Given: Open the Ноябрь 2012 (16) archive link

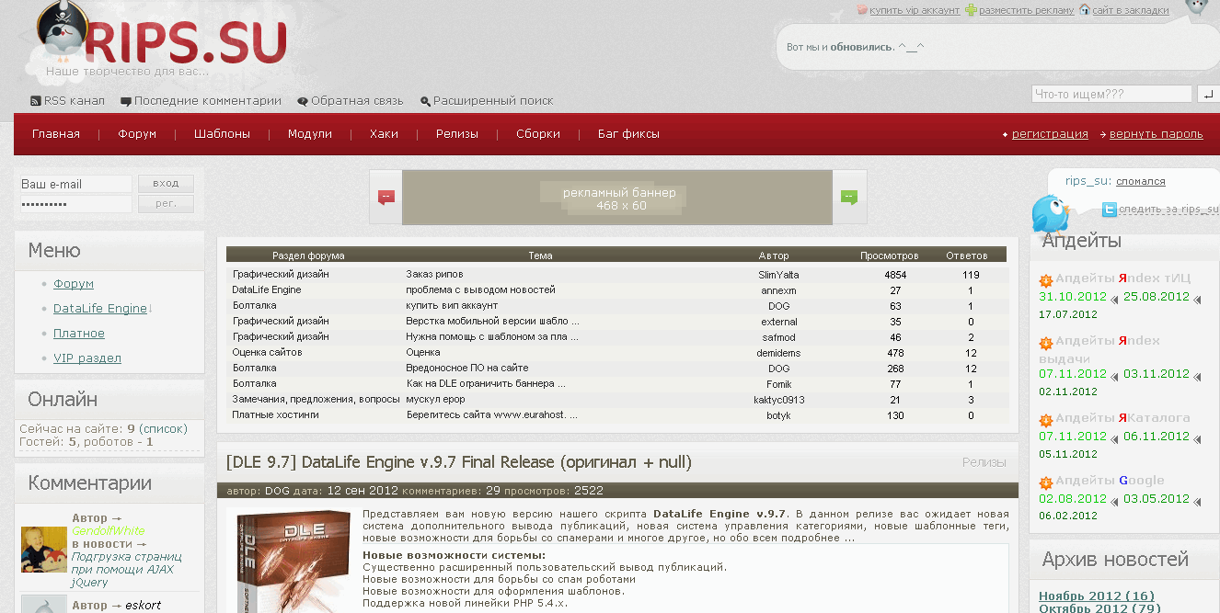Looking at the screenshot, I should click(x=1097, y=596).
